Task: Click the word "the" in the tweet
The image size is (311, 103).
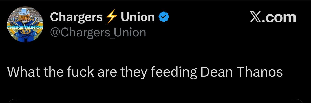Action: (51, 72)
